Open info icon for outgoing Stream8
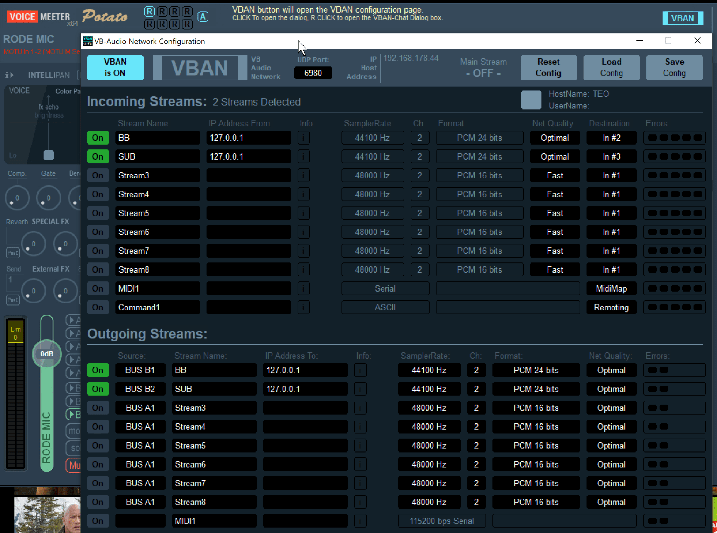This screenshot has width=717, height=533. click(360, 502)
